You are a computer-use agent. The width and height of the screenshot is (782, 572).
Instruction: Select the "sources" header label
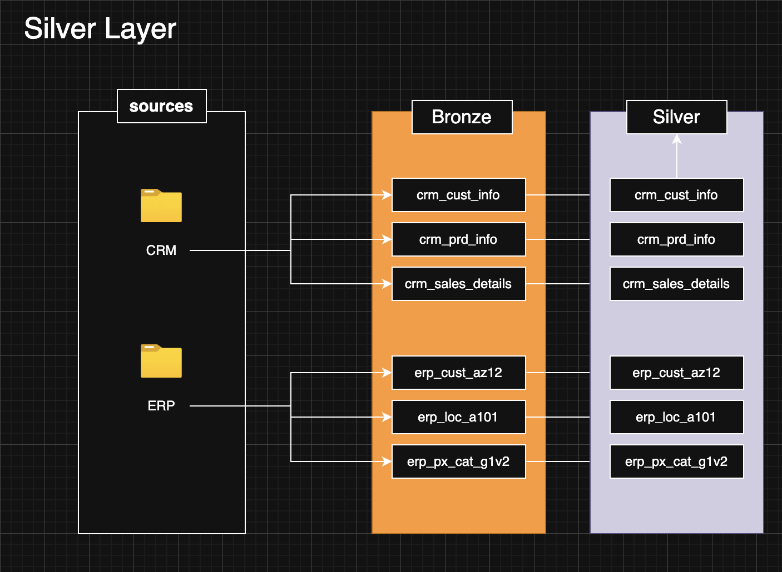click(161, 106)
